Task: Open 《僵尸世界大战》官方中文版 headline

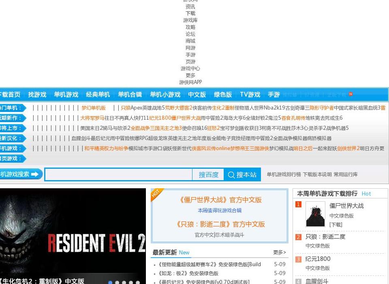Action: tap(220, 200)
